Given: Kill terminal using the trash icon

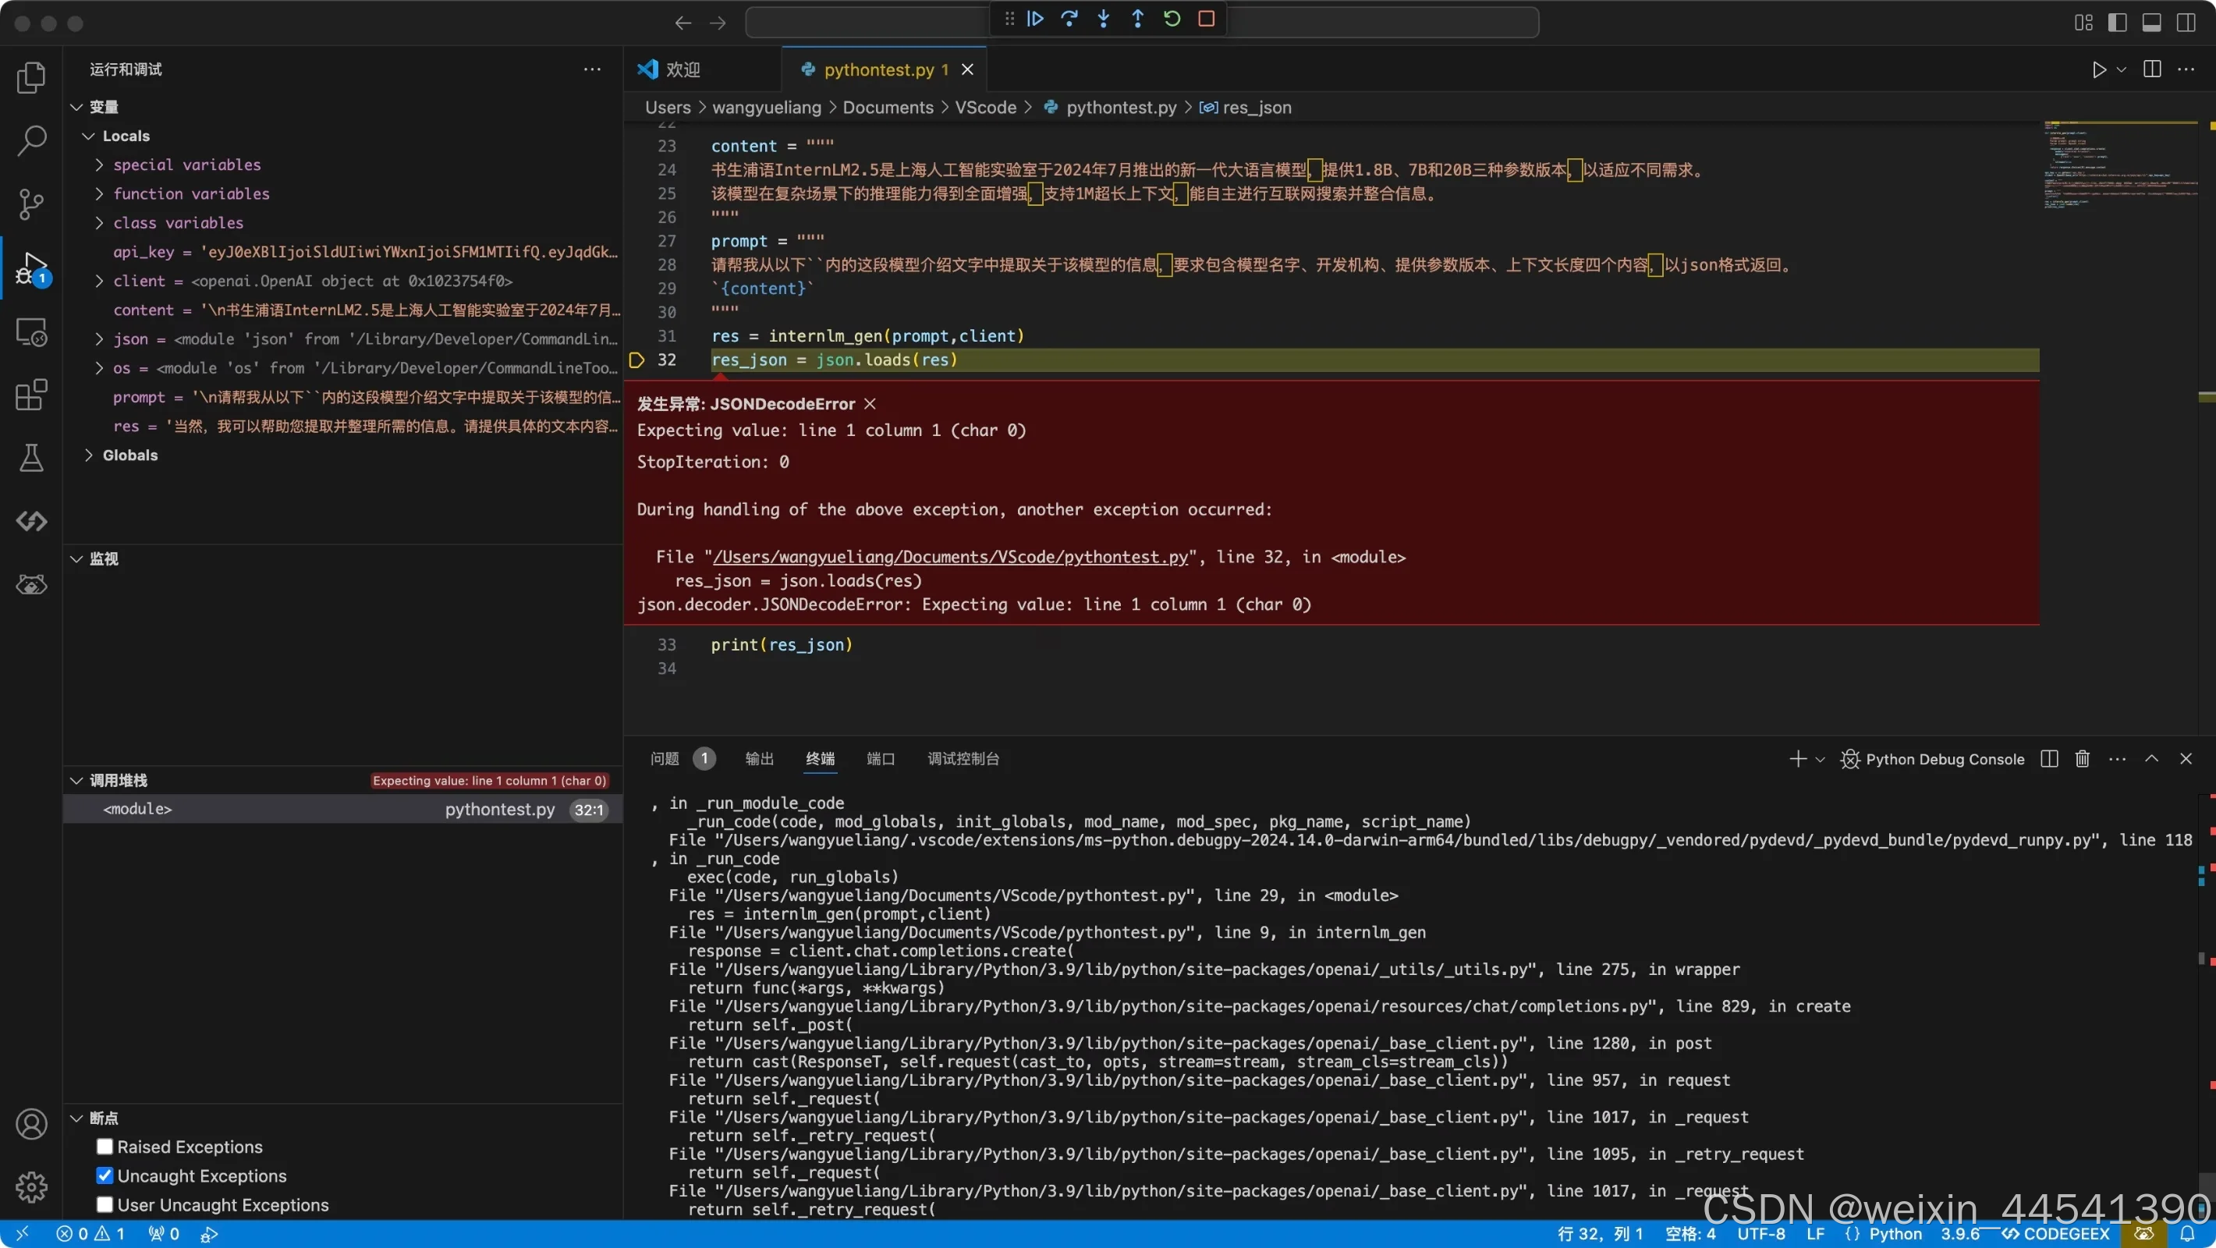Looking at the screenshot, I should pyautogui.click(x=2082, y=759).
